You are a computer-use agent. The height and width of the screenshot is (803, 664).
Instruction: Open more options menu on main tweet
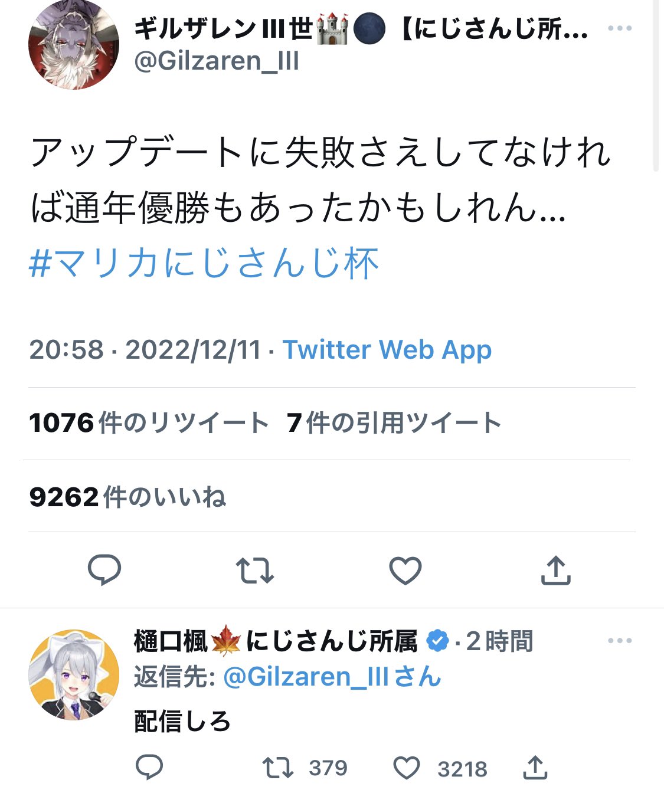[x=620, y=28]
